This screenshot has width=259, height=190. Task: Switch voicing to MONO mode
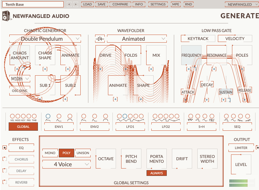pyautogui.click(x=50, y=153)
